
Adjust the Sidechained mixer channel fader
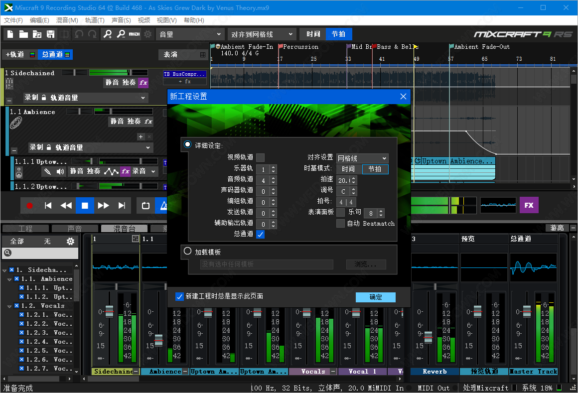coord(110,312)
